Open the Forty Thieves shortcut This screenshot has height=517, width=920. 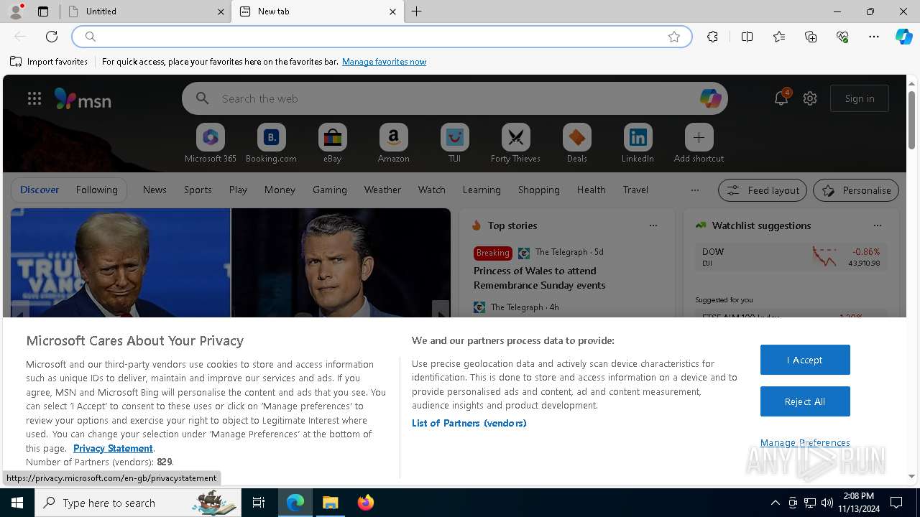(516, 143)
